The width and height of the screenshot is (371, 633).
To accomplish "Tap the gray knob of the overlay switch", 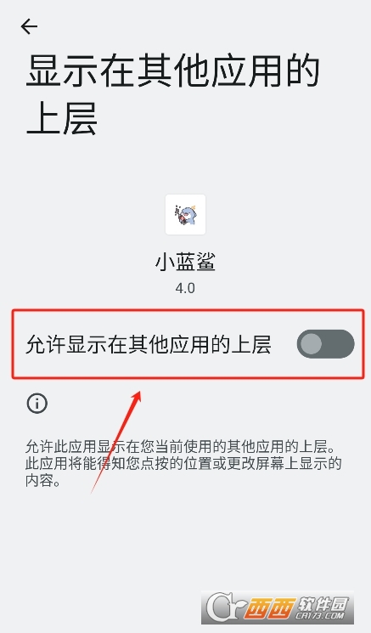I will (x=312, y=344).
